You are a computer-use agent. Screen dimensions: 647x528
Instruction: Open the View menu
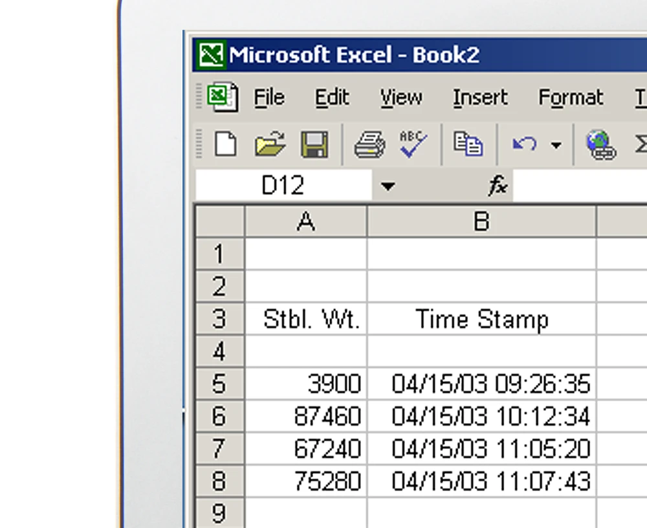400,98
